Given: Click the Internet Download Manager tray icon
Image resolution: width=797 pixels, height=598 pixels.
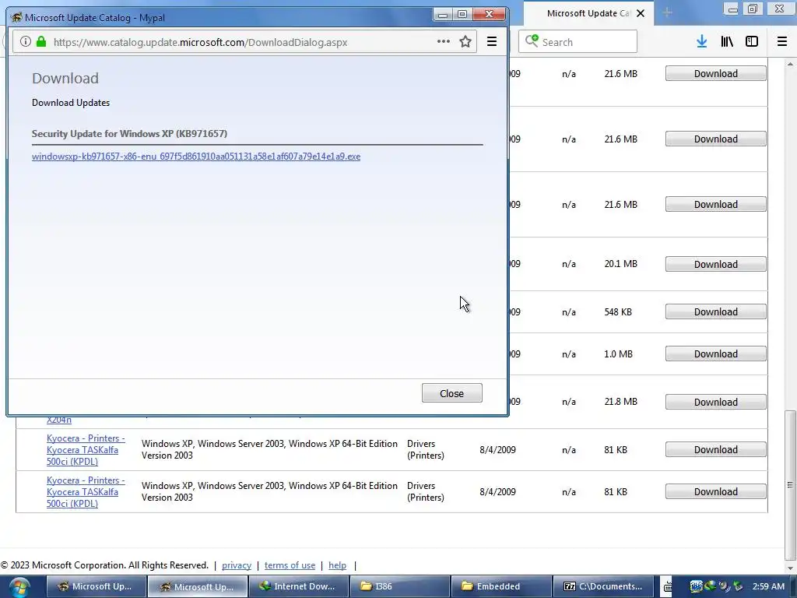Looking at the screenshot, I should pyautogui.click(x=710, y=586).
